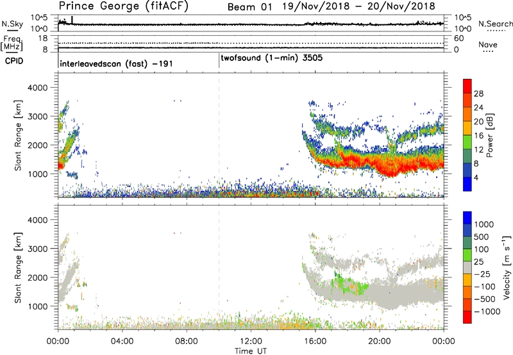
Task: Click the '3000' tick label in the velocity panel
Action: pos(37,249)
